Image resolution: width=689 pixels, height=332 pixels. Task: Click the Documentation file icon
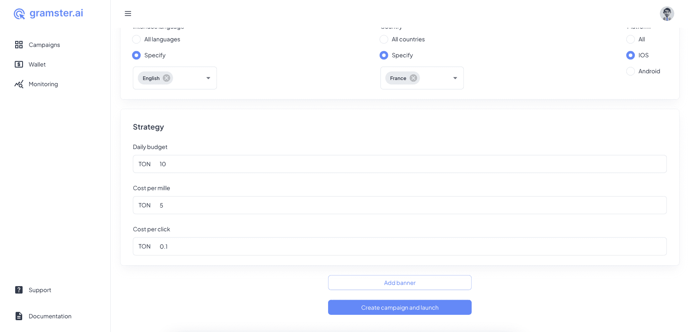tap(19, 316)
